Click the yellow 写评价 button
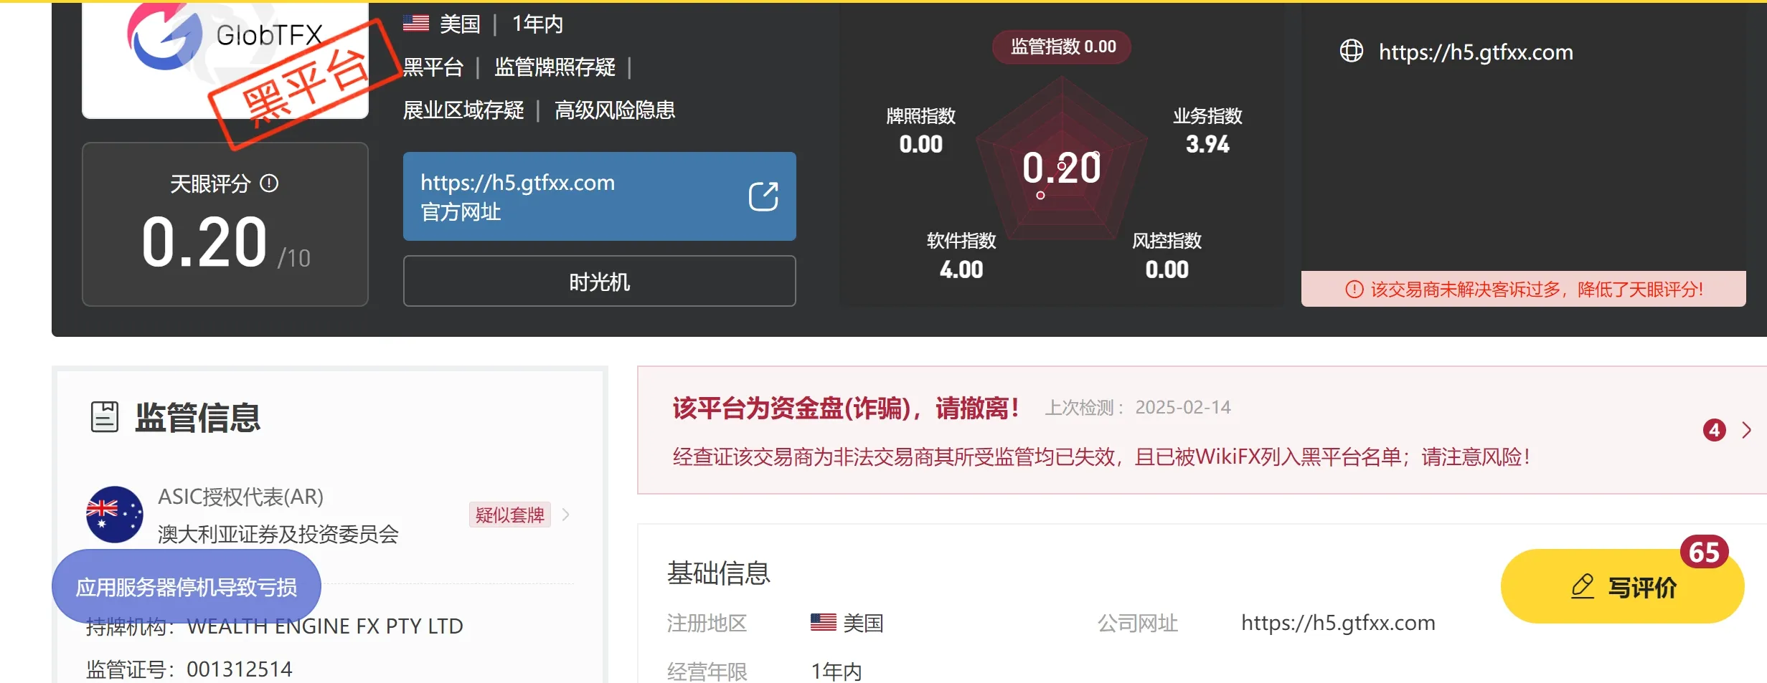Image resolution: width=1767 pixels, height=683 pixels. coord(1623,586)
